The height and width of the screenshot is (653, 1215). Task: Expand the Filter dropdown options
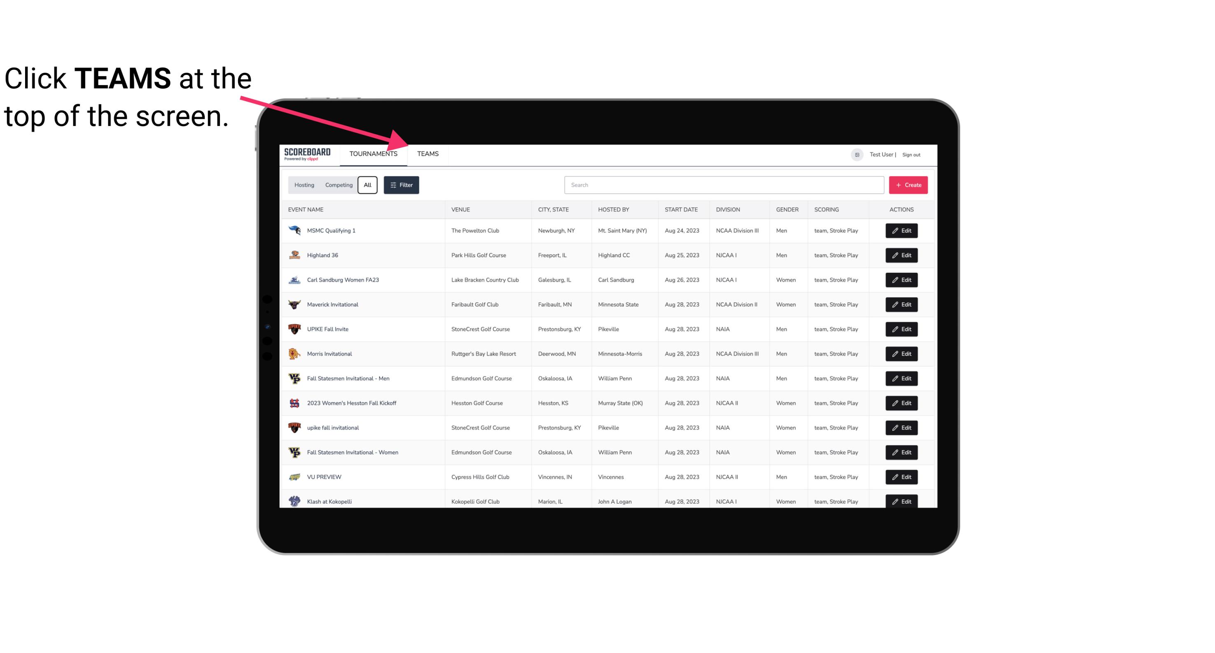tap(401, 184)
